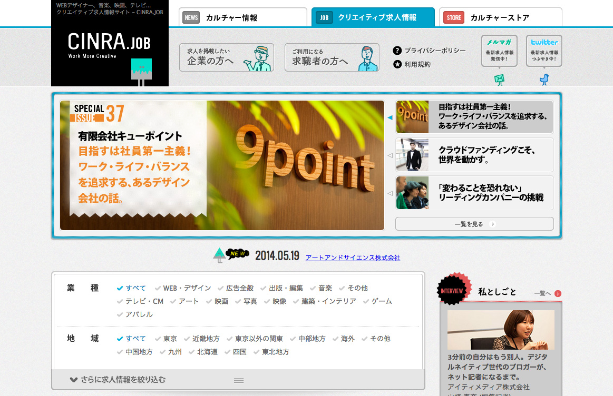This screenshot has height=396, width=613.
Task: Toggle the 九州 region filter
Action: (171, 352)
